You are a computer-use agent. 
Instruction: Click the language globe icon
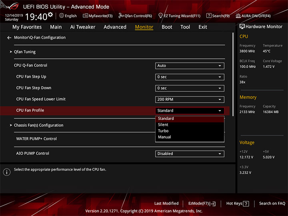click(x=62, y=16)
